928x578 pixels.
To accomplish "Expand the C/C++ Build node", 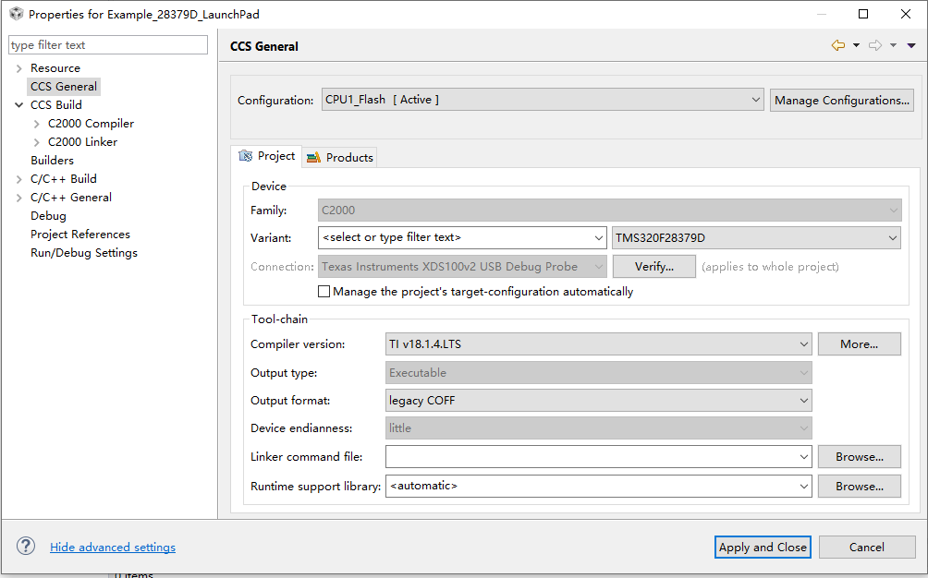I will (18, 179).
